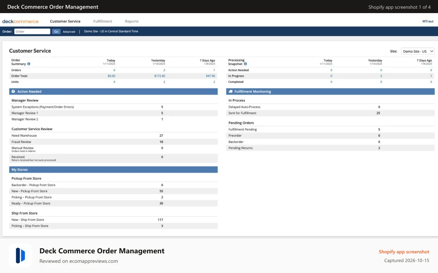Click the Order Summary info icon

point(29,64)
